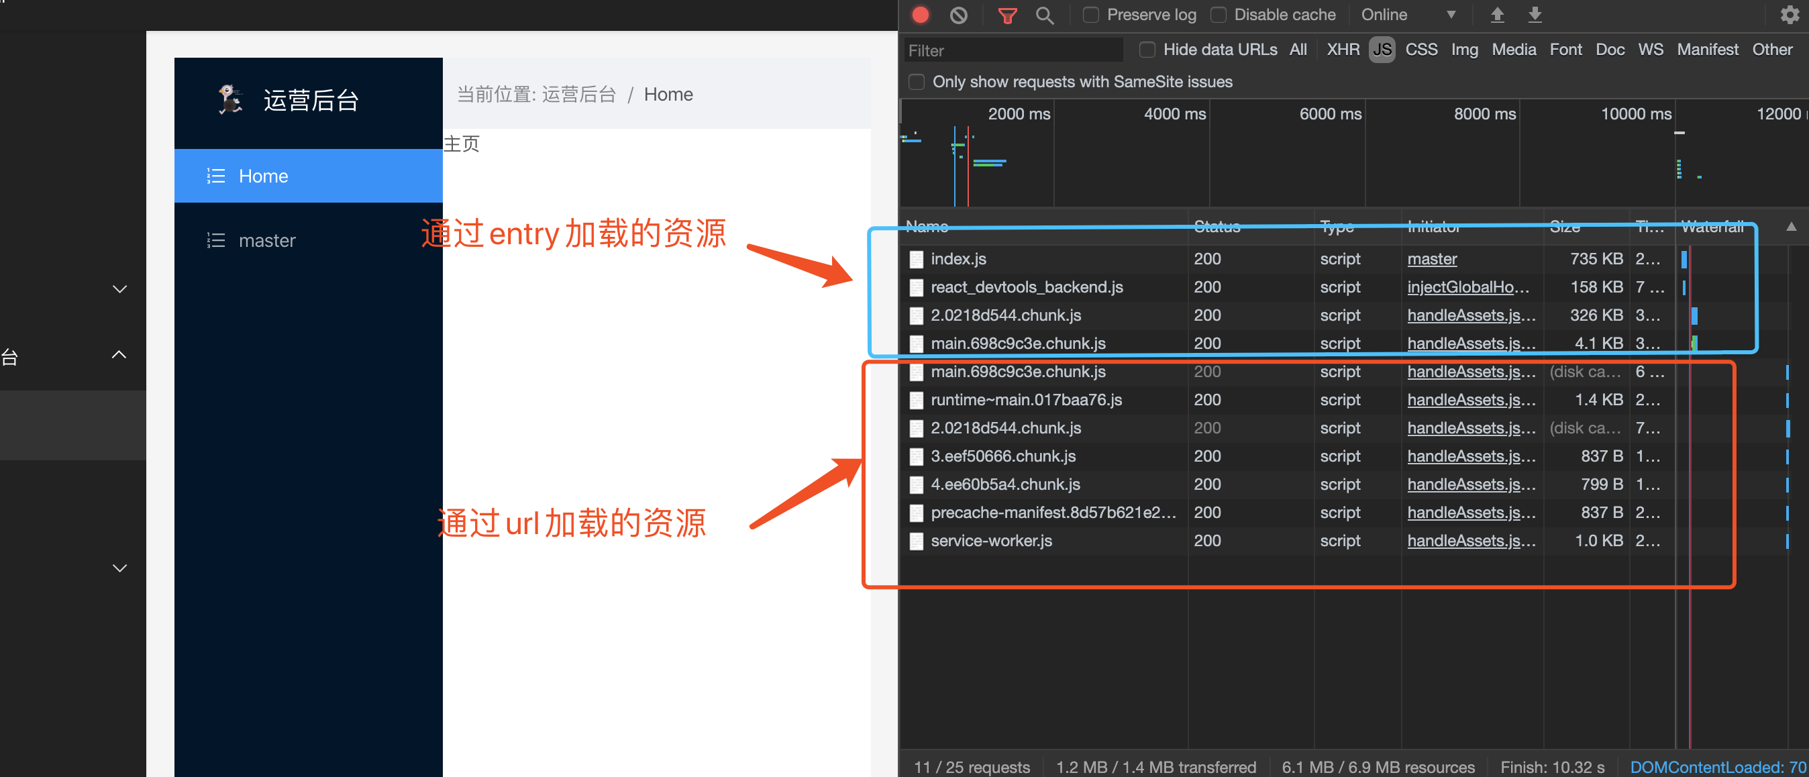1809x777 pixels.
Task: Export the network log as HAR
Action: [x=1535, y=14]
